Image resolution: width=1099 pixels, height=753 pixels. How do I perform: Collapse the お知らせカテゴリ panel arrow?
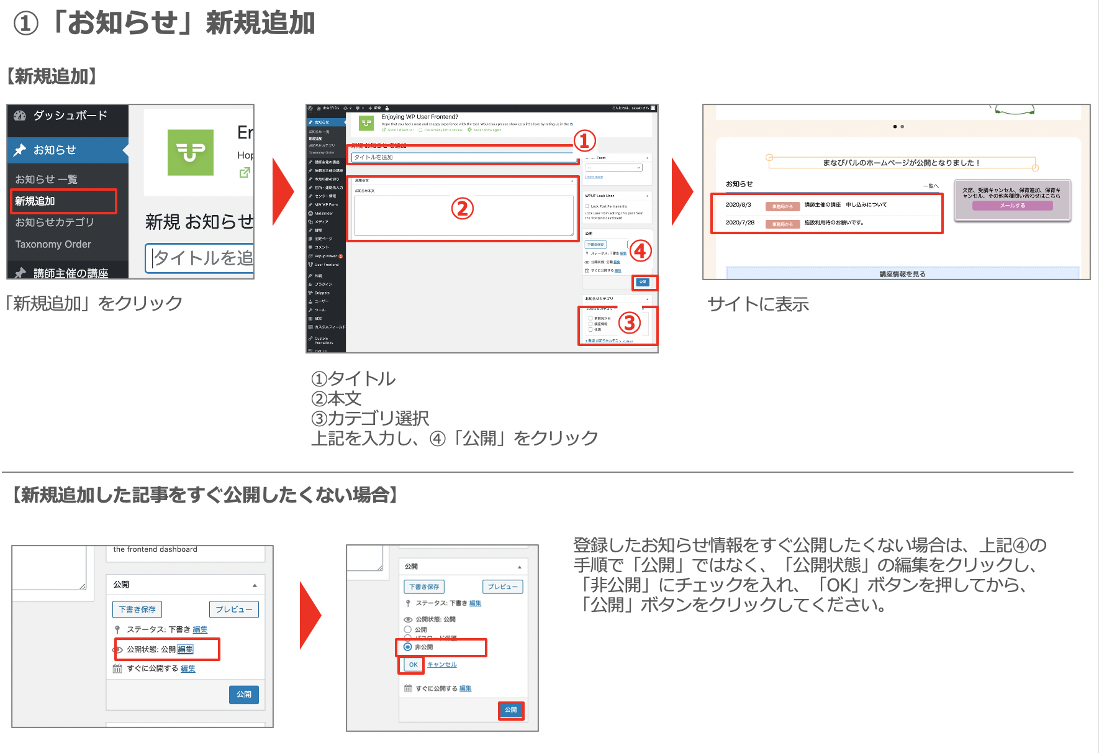(647, 299)
